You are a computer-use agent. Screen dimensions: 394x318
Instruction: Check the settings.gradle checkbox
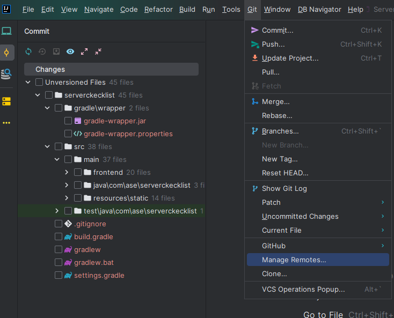point(59,275)
